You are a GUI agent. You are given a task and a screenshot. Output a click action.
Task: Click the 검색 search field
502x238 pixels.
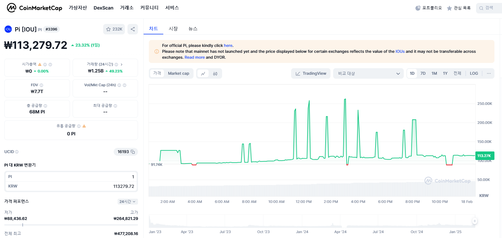click(x=489, y=8)
